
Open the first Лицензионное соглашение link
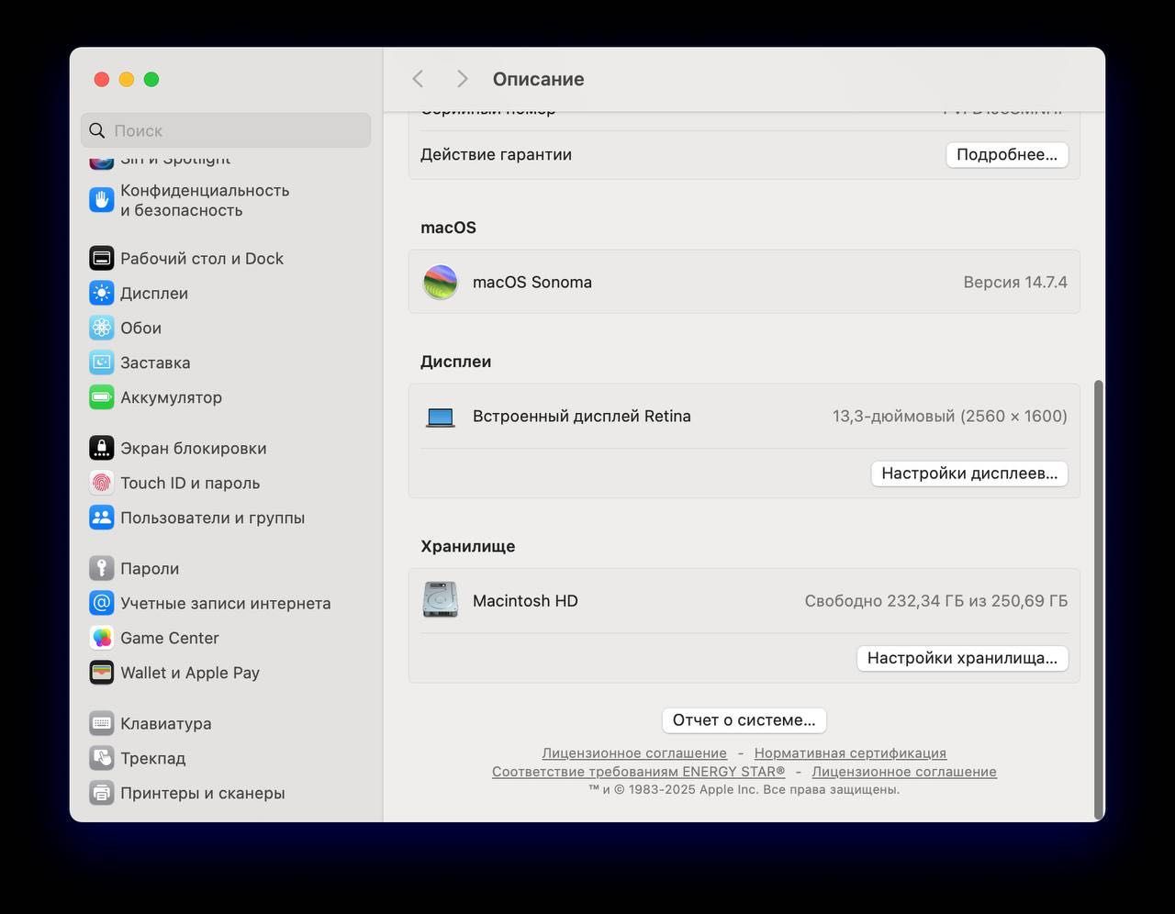[634, 752]
